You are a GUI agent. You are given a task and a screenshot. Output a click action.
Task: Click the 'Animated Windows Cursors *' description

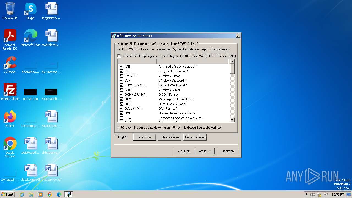[177, 67]
